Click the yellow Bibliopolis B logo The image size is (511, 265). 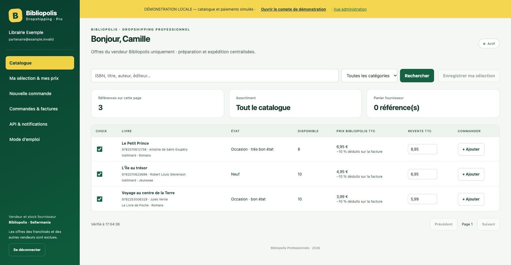[15, 15]
